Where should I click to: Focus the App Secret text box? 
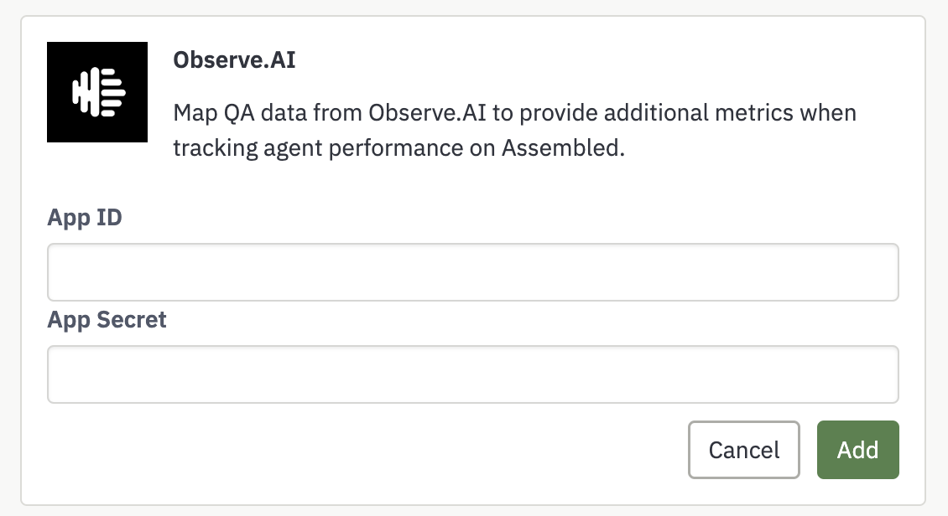473,374
